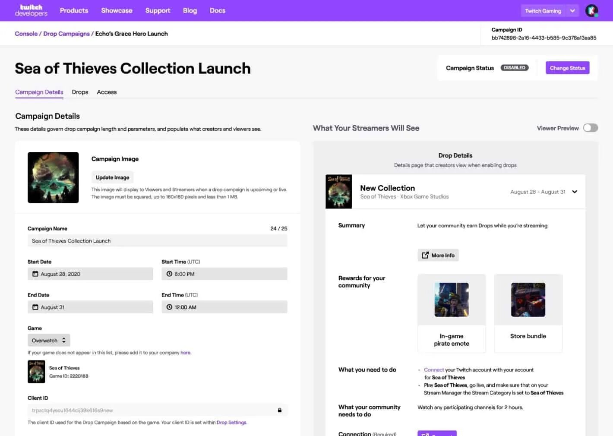Click the Update Image button
Viewport: 613px width, 436px height.
(x=112, y=177)
